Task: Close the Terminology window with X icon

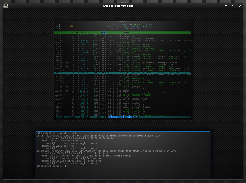Action: (x=240, y=6)
